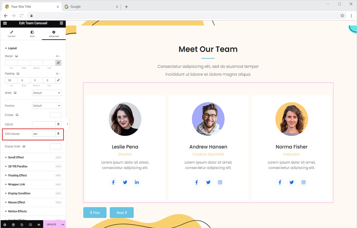Toggle Preview Changes eye icon
This screenshot has width=357, height=228.
(x=39, y=225)
